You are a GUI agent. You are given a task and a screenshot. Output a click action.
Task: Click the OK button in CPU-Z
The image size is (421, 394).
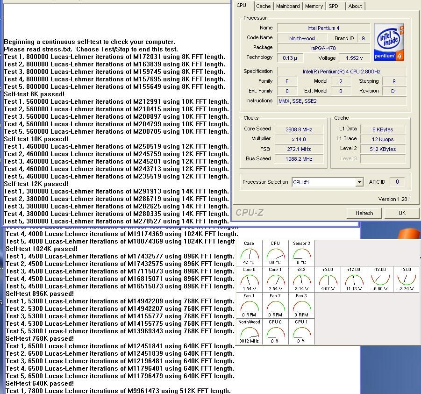click(402, 213)
